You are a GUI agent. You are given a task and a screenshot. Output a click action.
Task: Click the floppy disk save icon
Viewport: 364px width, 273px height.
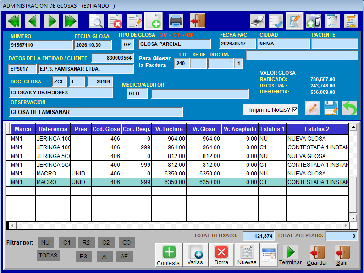(331, 108)
